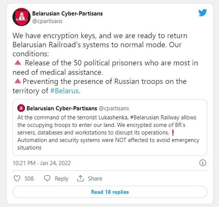
Task: Open the quoted tweet card text
Action: [108, 133]
